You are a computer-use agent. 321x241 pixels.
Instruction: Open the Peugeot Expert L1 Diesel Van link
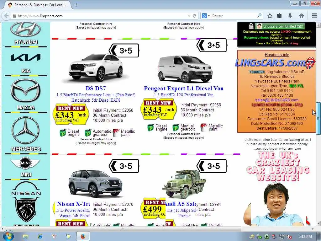point(183,88)
